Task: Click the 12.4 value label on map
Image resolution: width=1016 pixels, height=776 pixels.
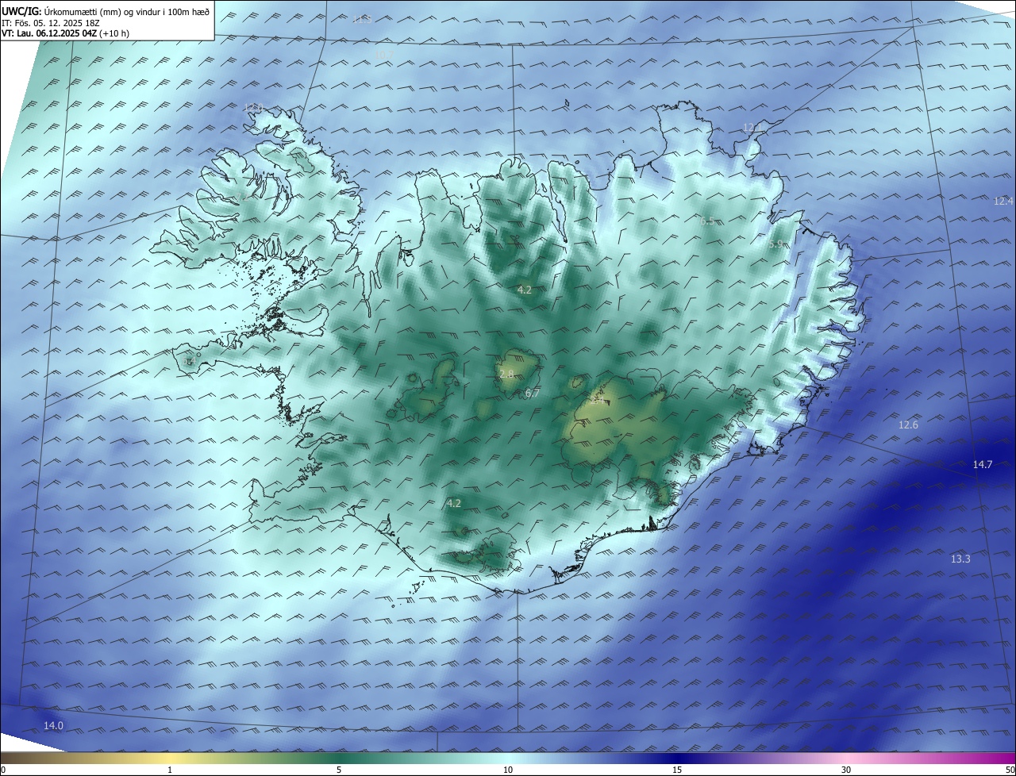Action: [x=1003, y=201]
